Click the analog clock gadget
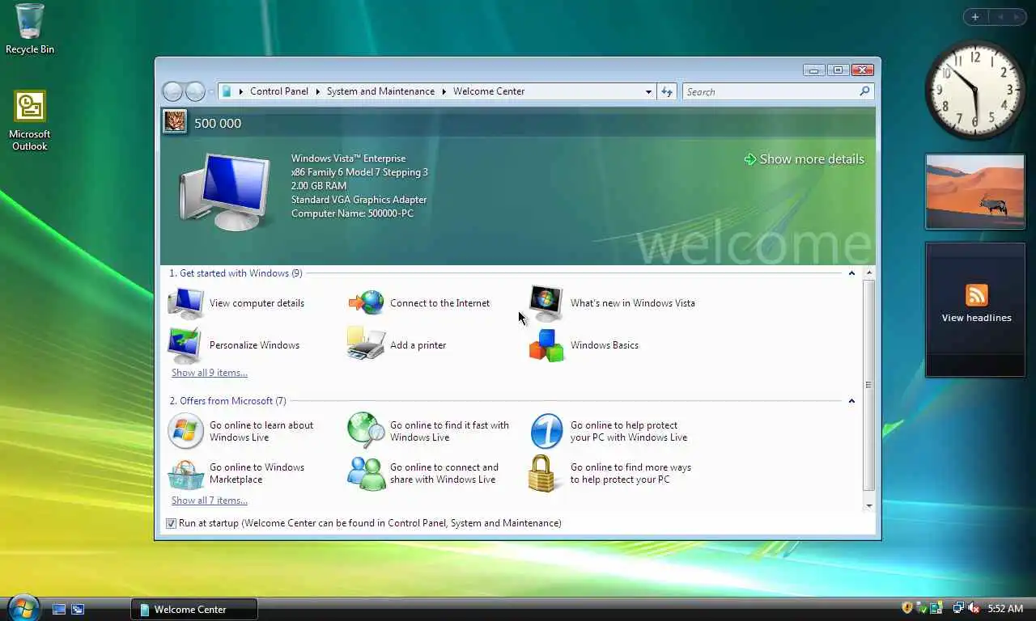 click(974, 90)
